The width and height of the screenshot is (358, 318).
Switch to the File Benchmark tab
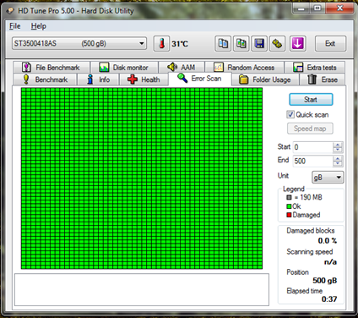click(52, 68)
